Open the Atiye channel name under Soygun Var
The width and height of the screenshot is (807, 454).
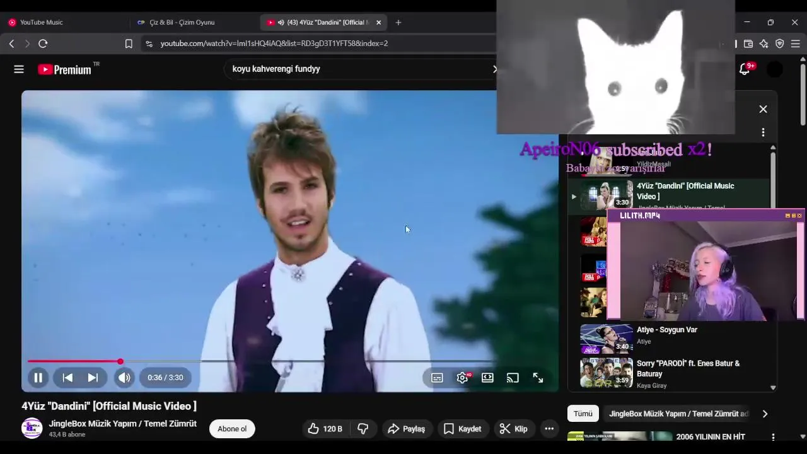(x=644, y=342)
